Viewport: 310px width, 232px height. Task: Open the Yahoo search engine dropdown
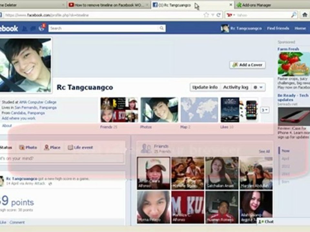[x=231, y=15]
